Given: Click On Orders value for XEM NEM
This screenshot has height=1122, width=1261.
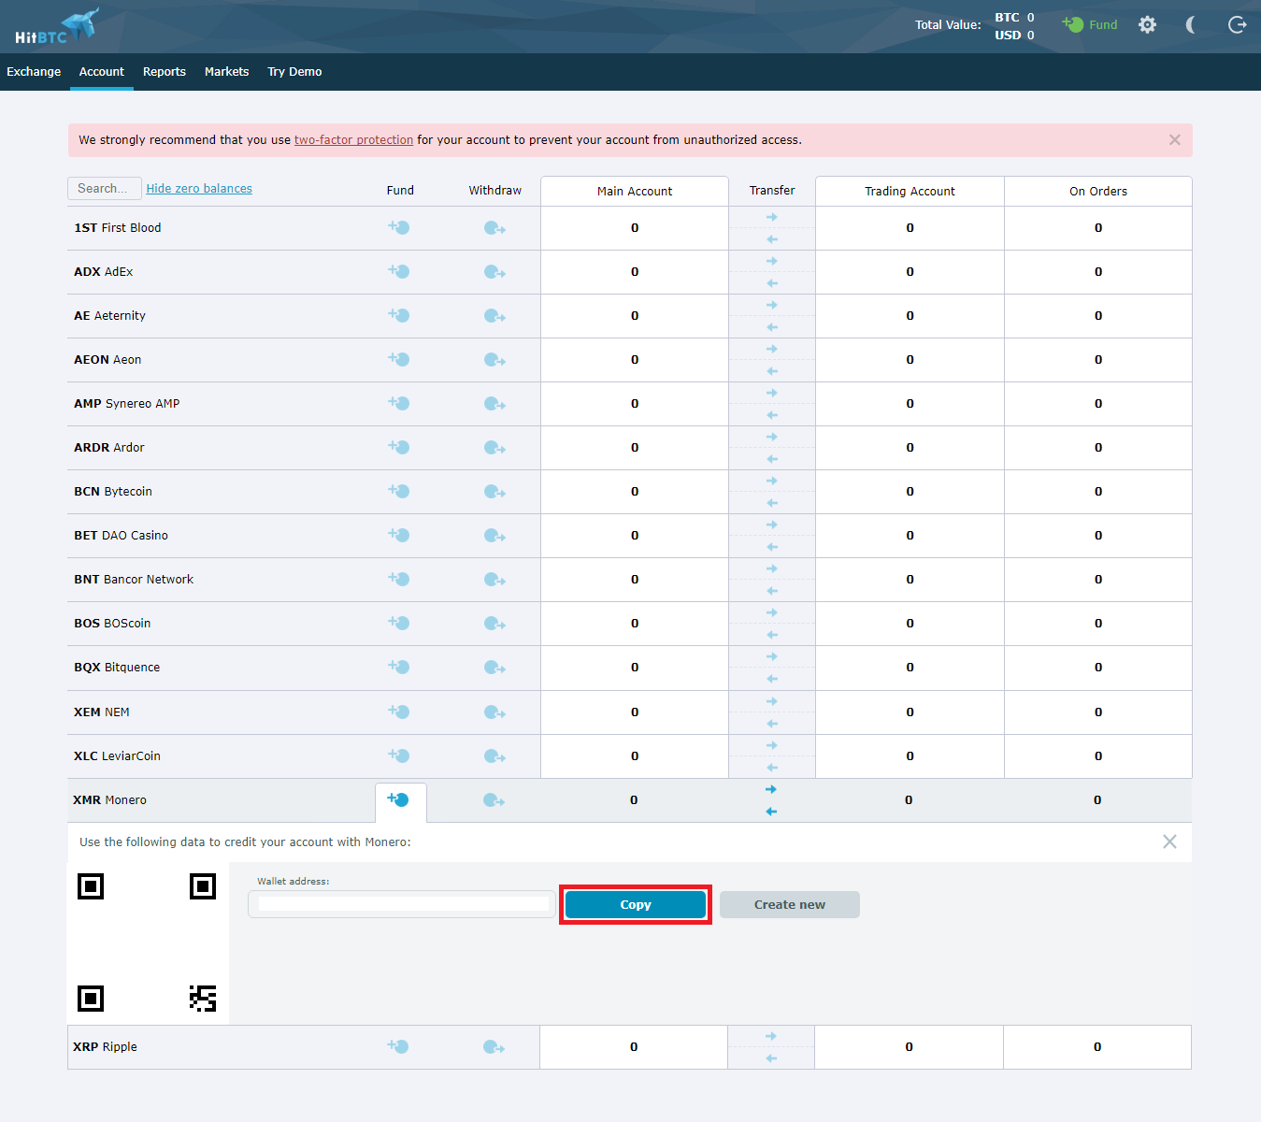Looking at the screenshot, I should pyautogui.click(x=1098, y=712).
